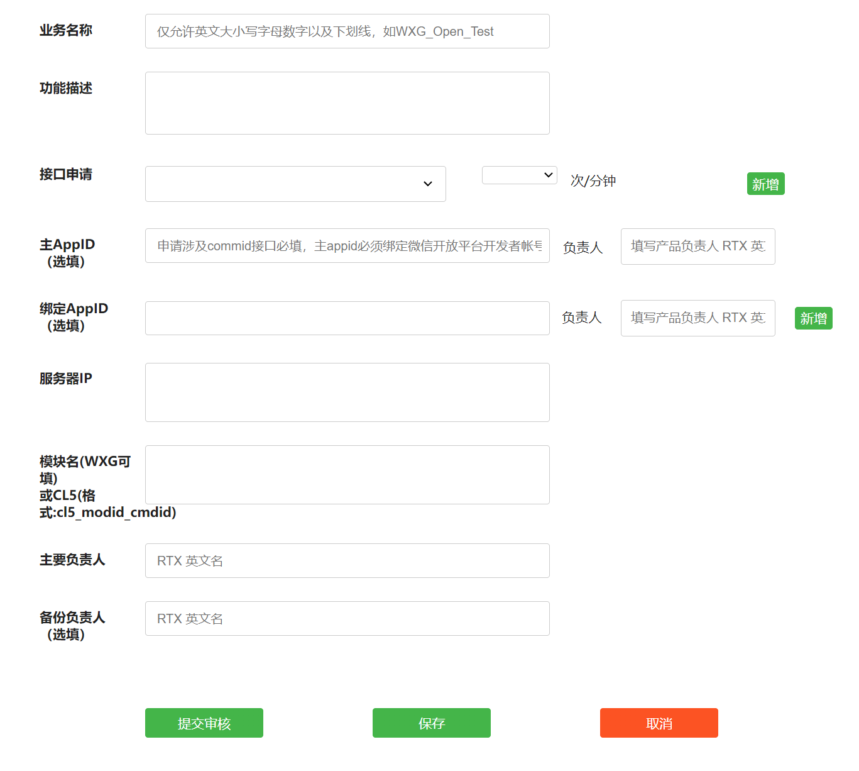859x771 pixels.
Task: Open the interface selection list arrow
Action: 429,184
